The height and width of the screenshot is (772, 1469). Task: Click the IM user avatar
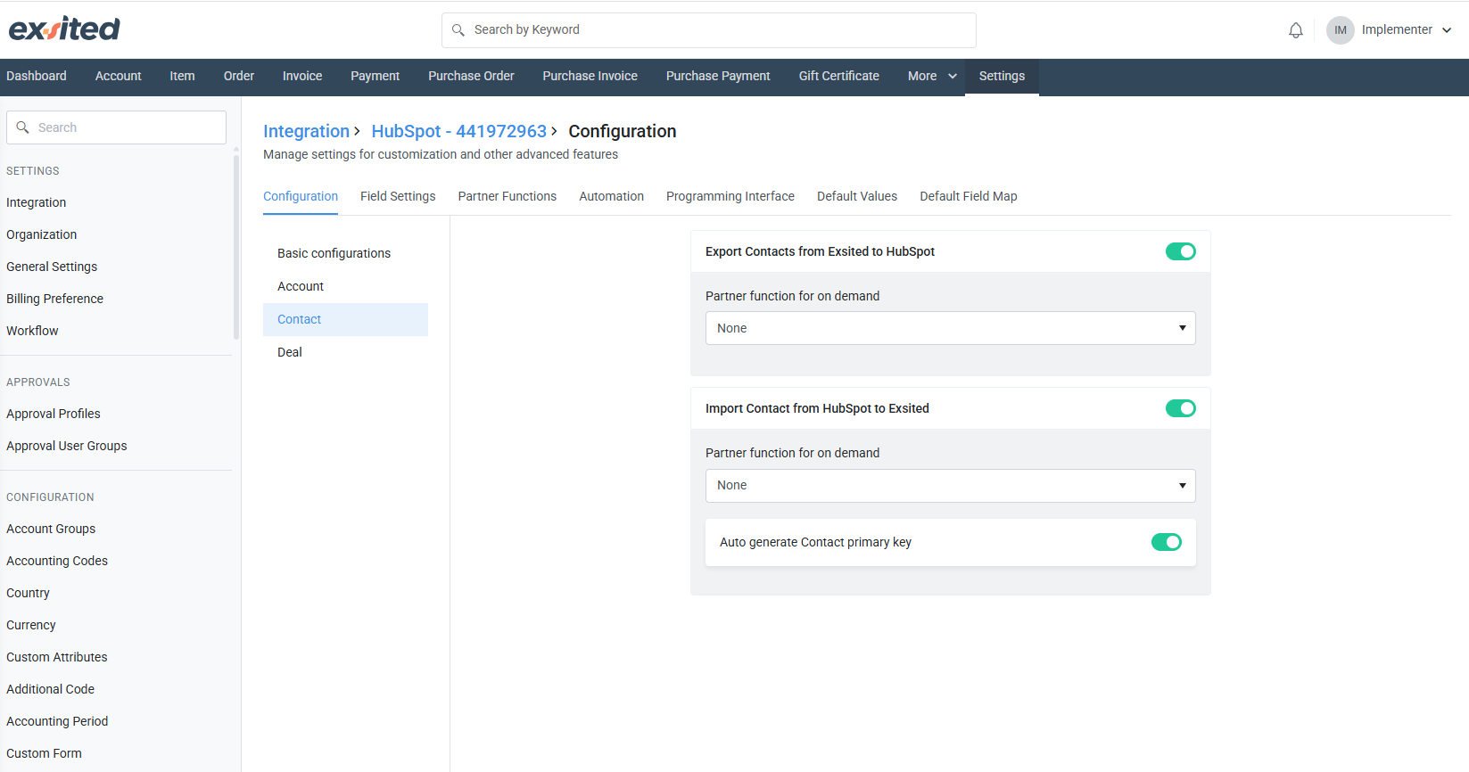tap(1341, 30)
